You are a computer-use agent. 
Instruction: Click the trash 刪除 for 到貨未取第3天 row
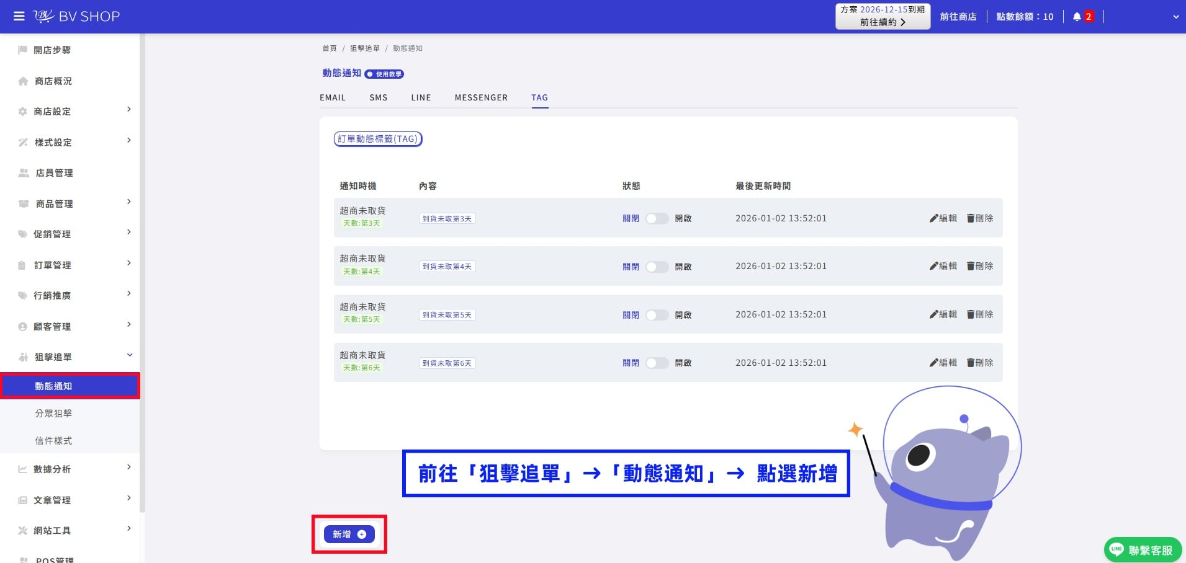980,218
